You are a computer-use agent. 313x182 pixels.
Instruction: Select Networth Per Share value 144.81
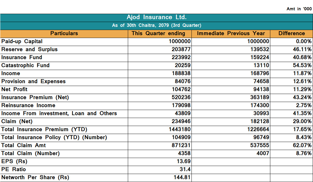(182, 177)
